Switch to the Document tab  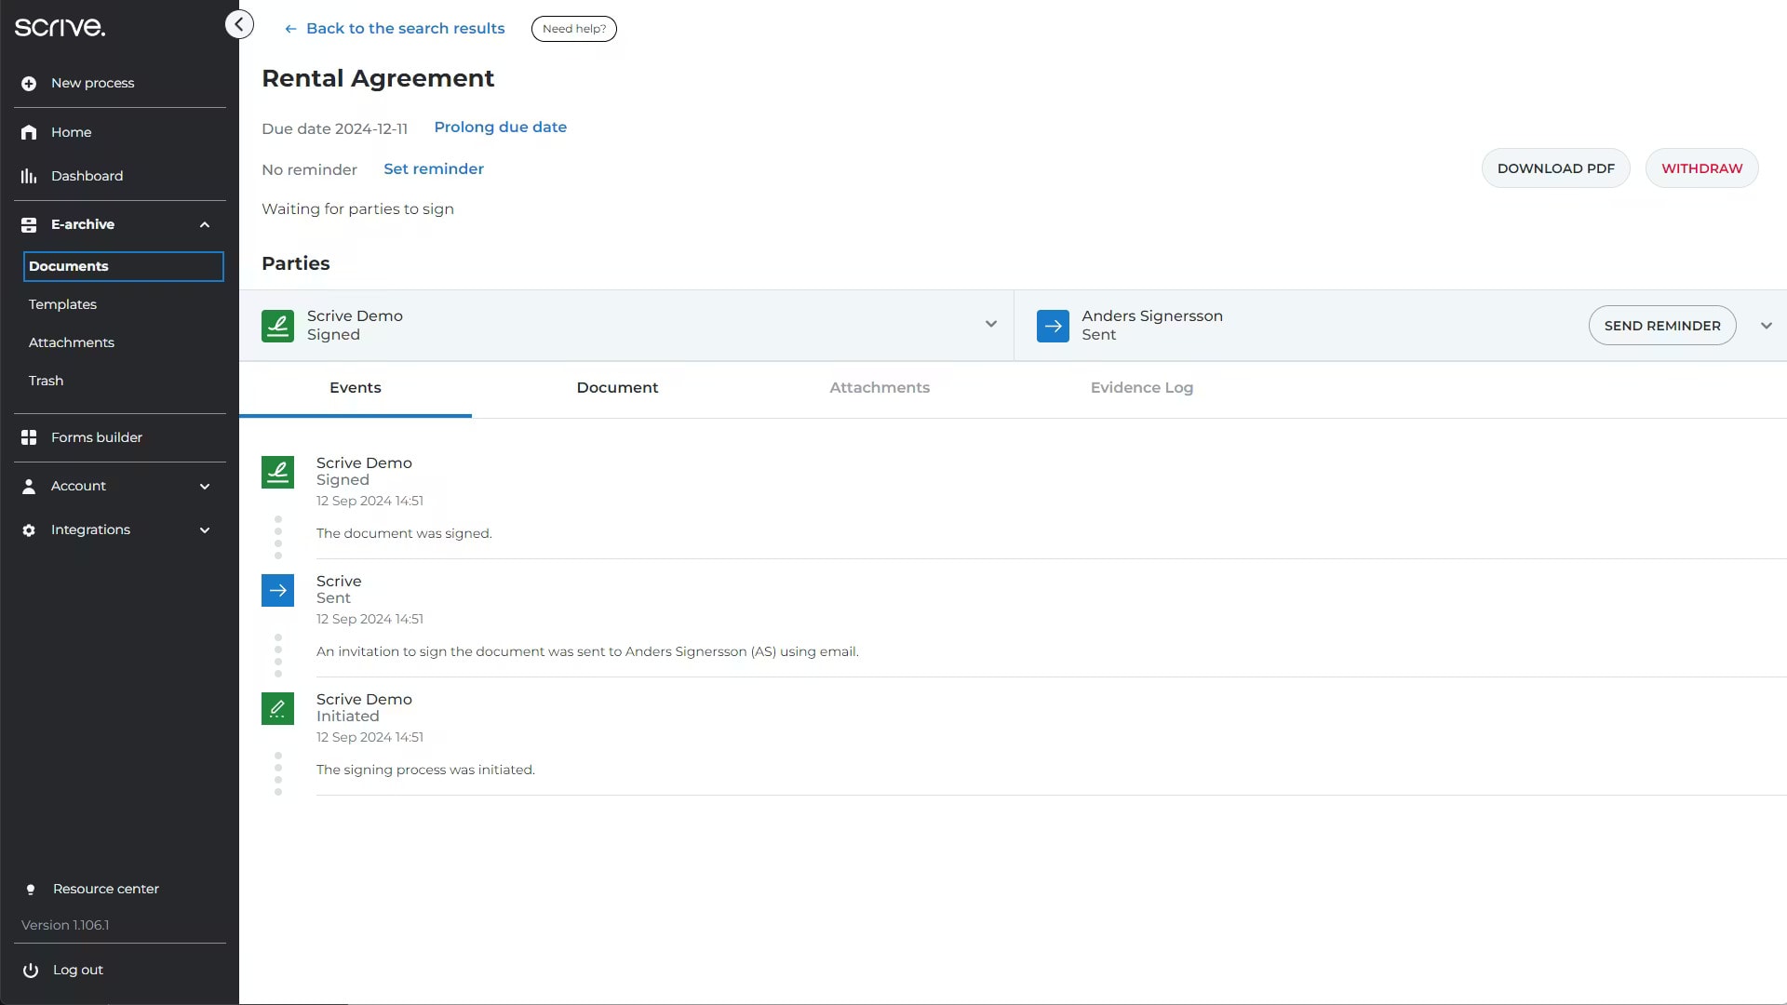pos(617,388)
